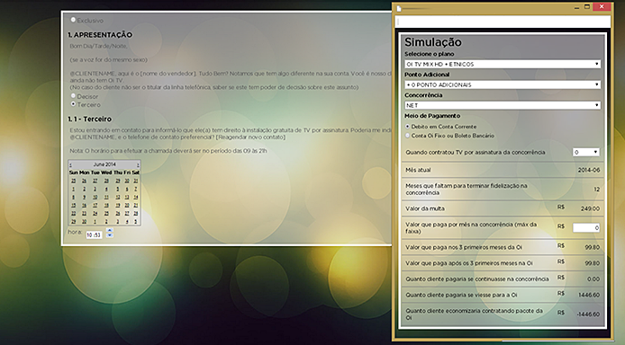The width and height of the screenshot is (625, 345).
Task: Close the Simulação window
Action: tap(602, 7)
